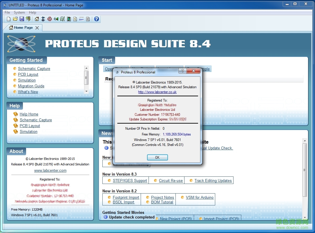Click the dialog title bar help button
This screenshot has width=315, height=233.
pos(182,71)
